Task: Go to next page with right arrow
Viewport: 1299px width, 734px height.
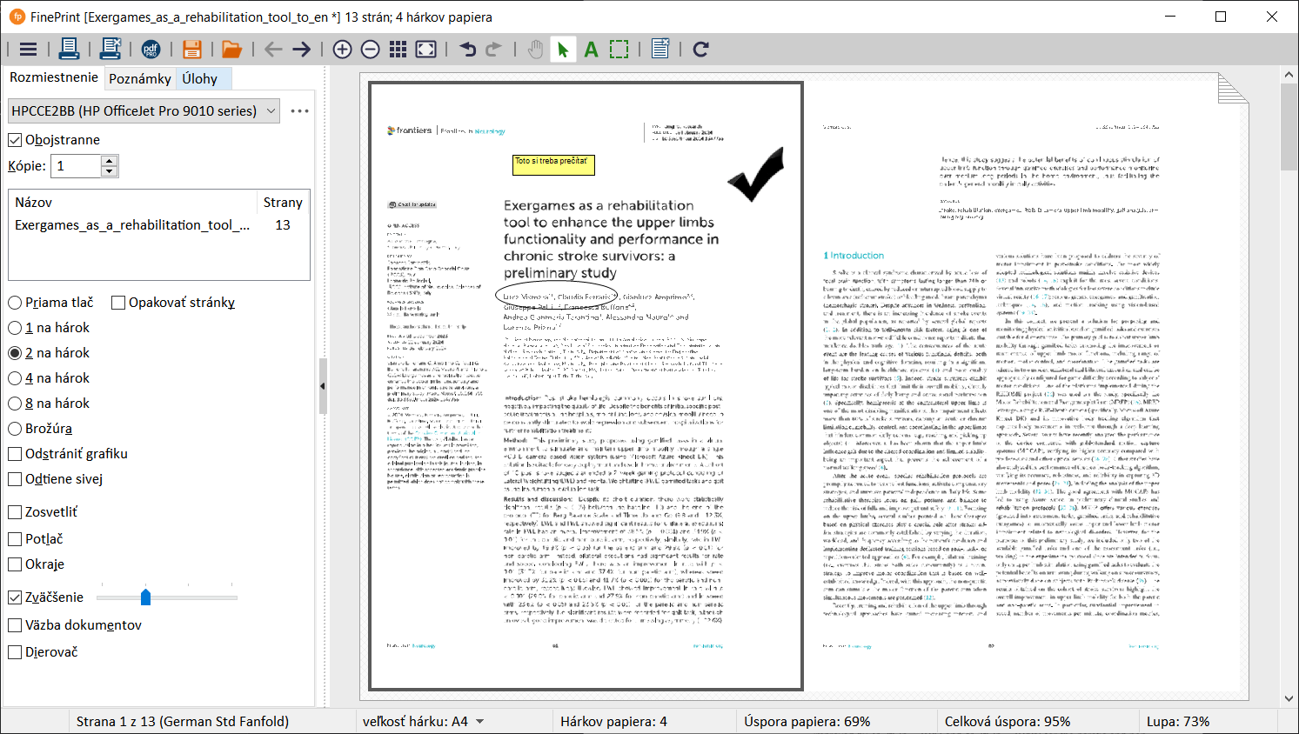Action: pyautogui.click(x=301, y=50)
